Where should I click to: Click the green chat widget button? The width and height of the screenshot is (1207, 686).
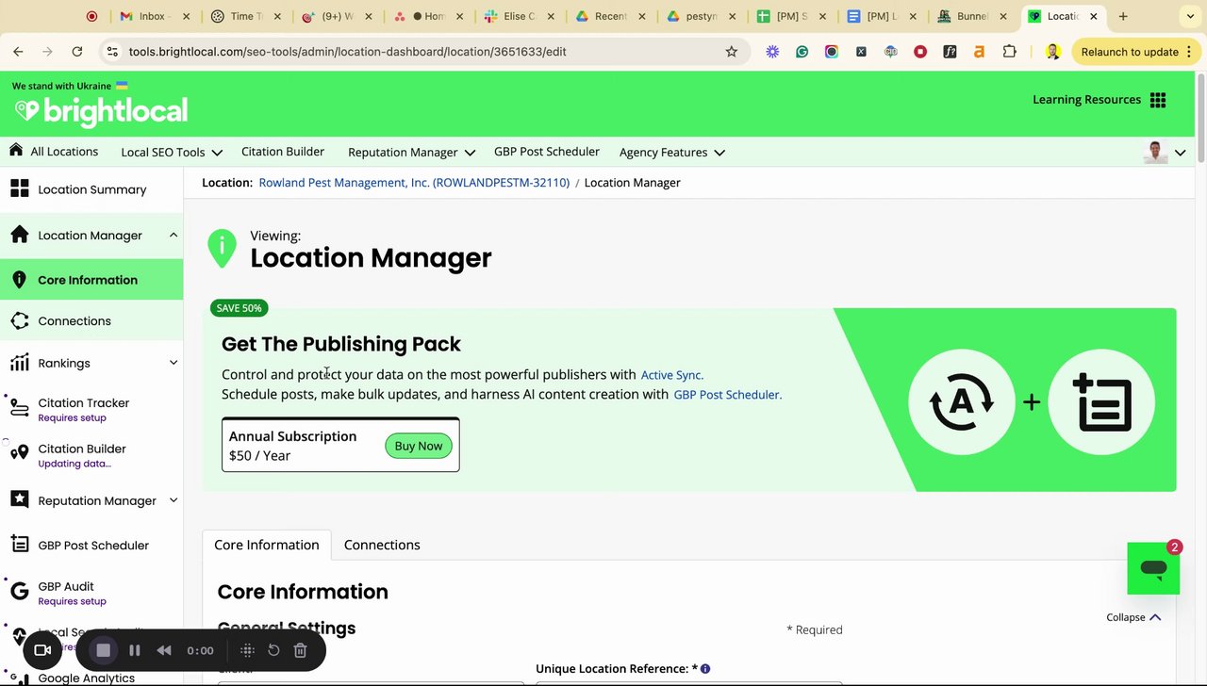(1153, 568)
